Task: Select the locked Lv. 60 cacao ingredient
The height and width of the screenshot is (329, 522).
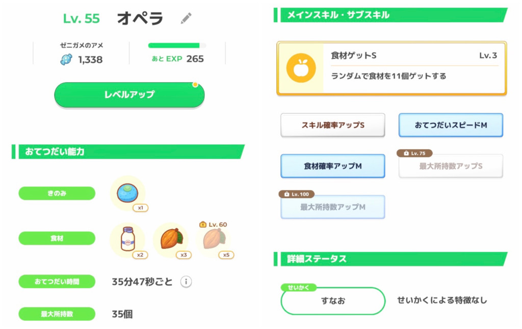Action: [x=213, y=238]
